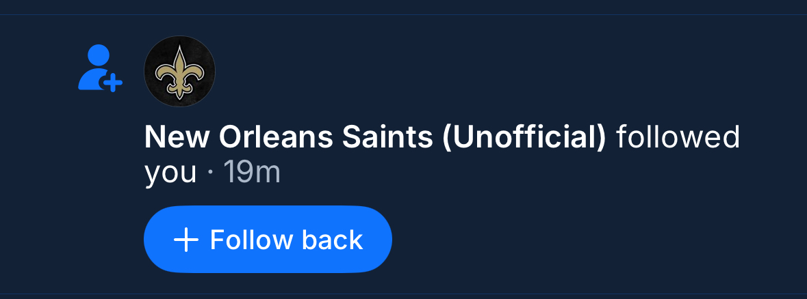The width and height of the screenshot is (807, 299).
Task: Click the word "followed" in the notification
Action: (678, 139)
